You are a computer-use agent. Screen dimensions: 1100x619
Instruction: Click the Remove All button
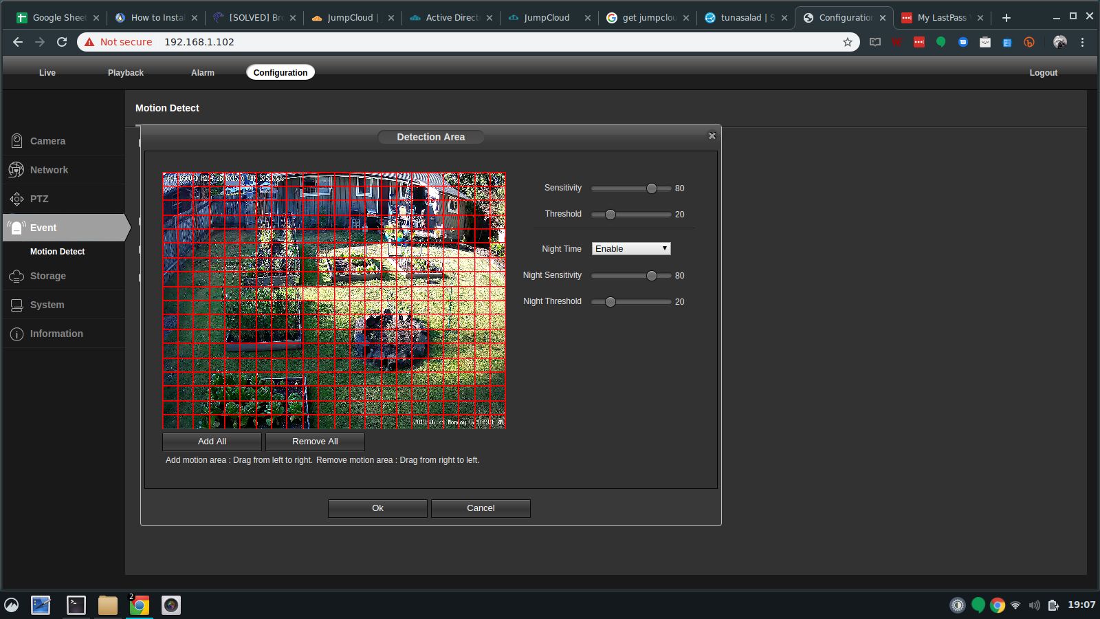315,442
